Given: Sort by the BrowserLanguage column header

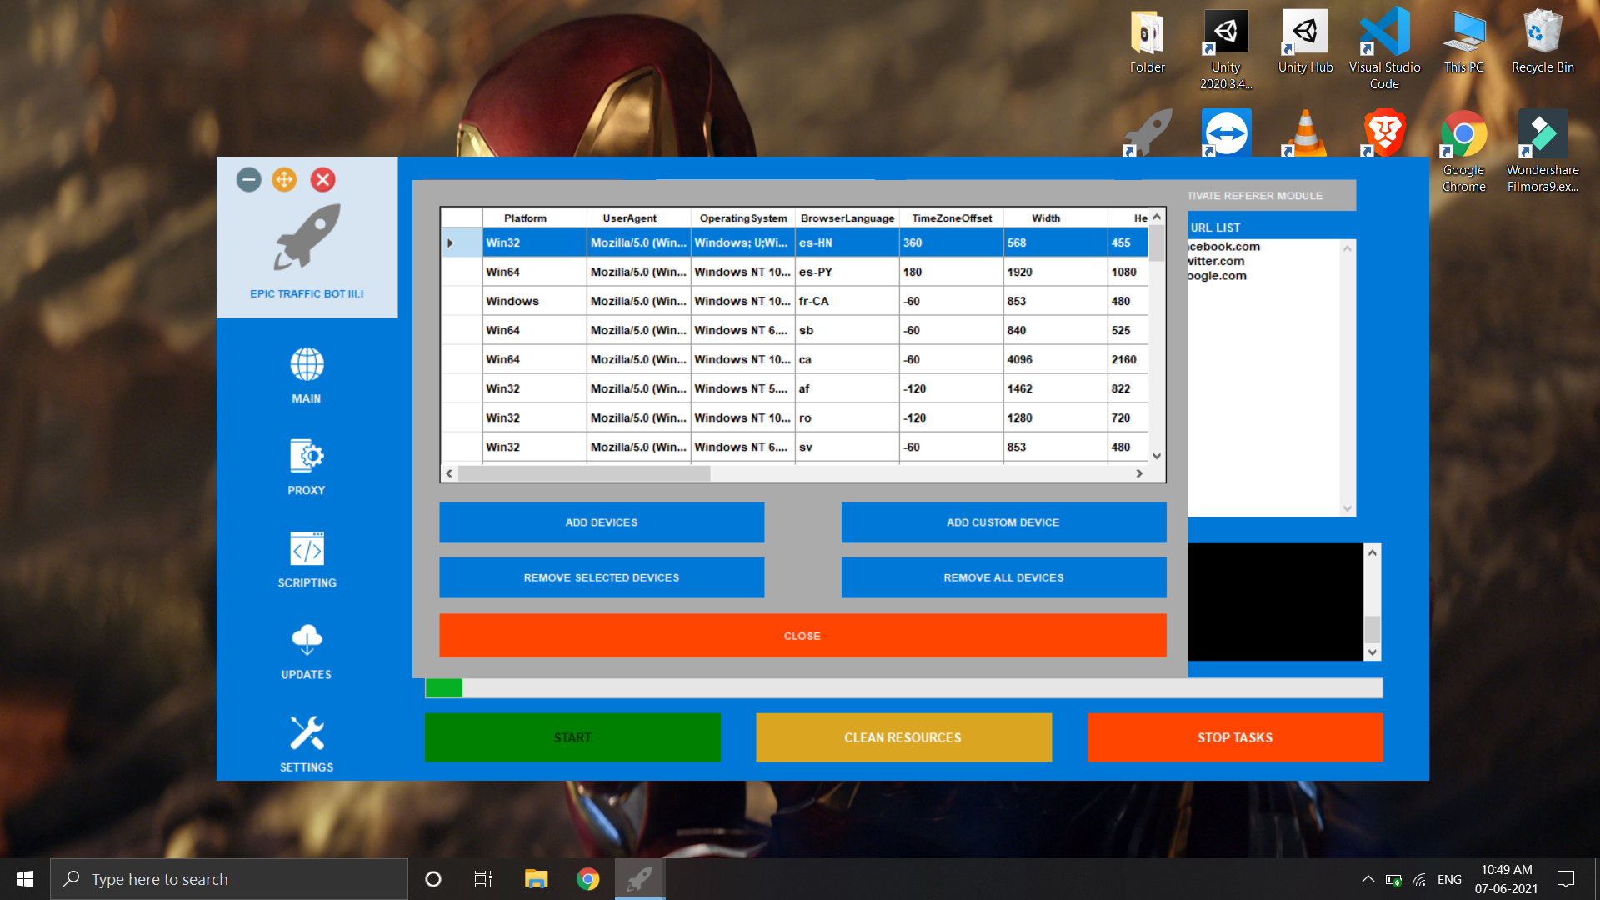Looking at the screenshot, I should point(847,218).
